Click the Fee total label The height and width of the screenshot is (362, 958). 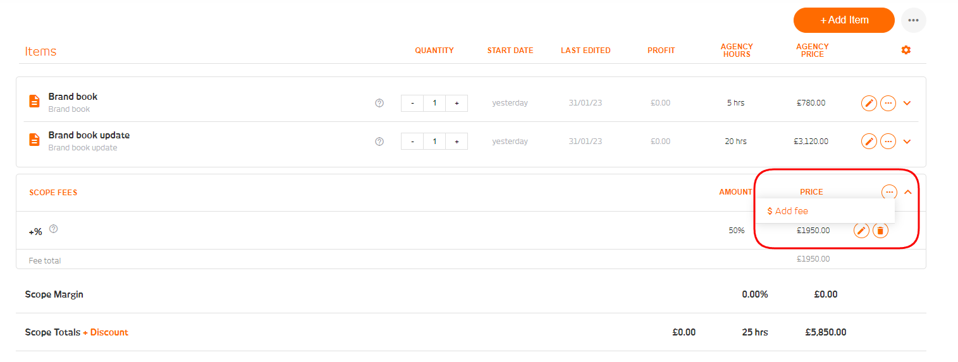coord(45,260)
